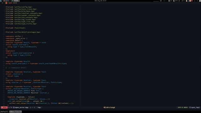Click 'using type = type_list<Result>;' line
Screen dimensions: 201x113
click(x=22, y=47)
